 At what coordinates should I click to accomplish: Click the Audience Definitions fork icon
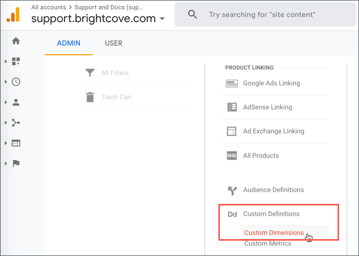232,191
